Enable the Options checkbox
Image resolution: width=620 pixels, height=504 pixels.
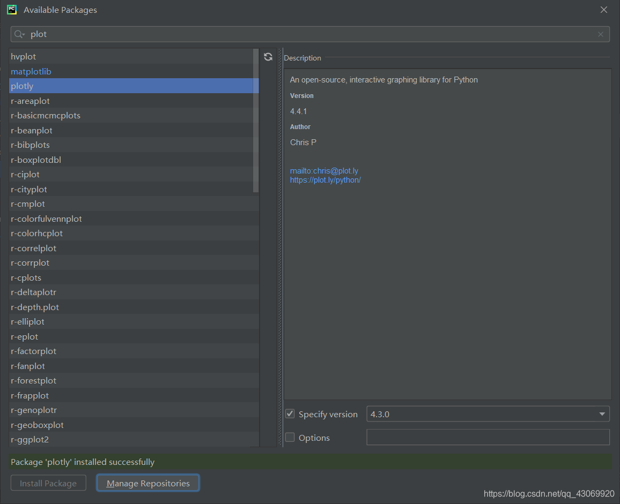[290, 438]
